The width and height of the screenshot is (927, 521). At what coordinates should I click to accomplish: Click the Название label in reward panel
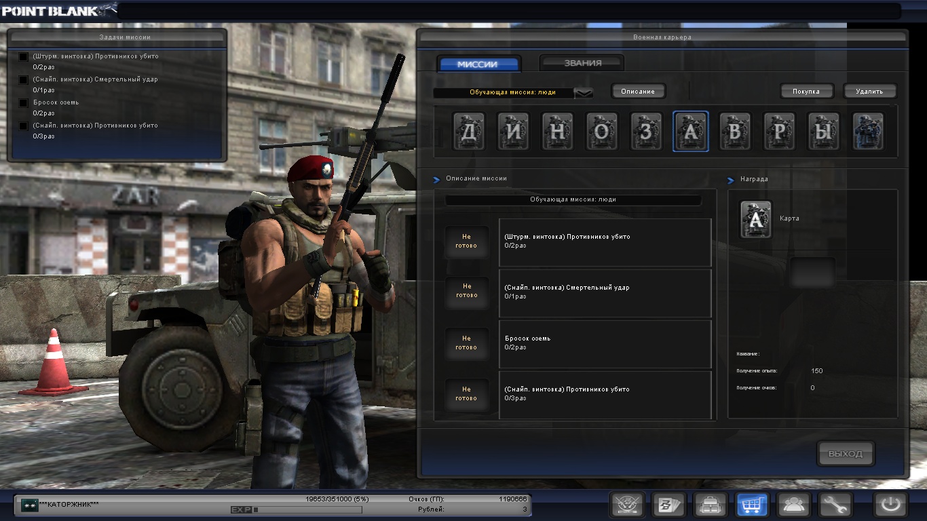pos(748,354)
